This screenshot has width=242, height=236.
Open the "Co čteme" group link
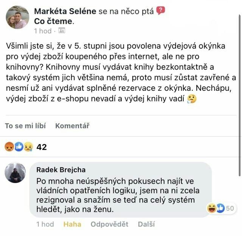[x=53, y=21]
